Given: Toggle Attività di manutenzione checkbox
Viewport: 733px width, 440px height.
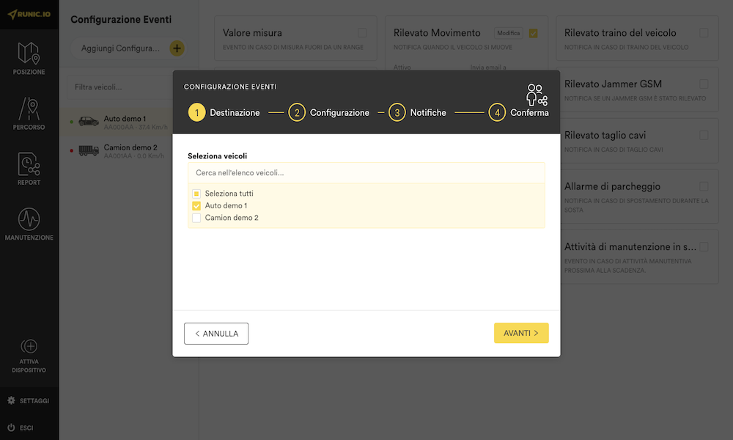Looking at the screenshot, I should (704, 247).
